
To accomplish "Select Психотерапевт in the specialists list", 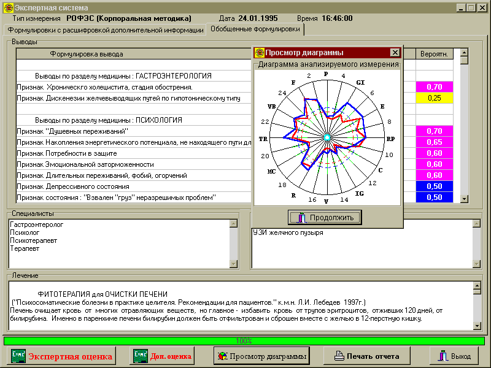I will click(x=34, y=240).
